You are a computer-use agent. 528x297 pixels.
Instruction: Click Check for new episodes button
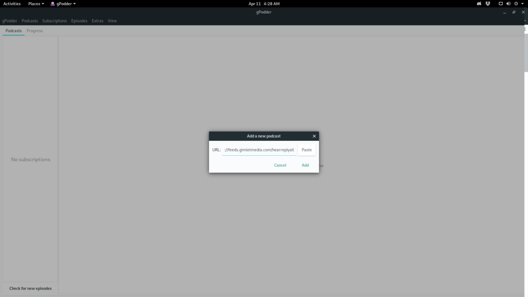[x=30, y=288]
